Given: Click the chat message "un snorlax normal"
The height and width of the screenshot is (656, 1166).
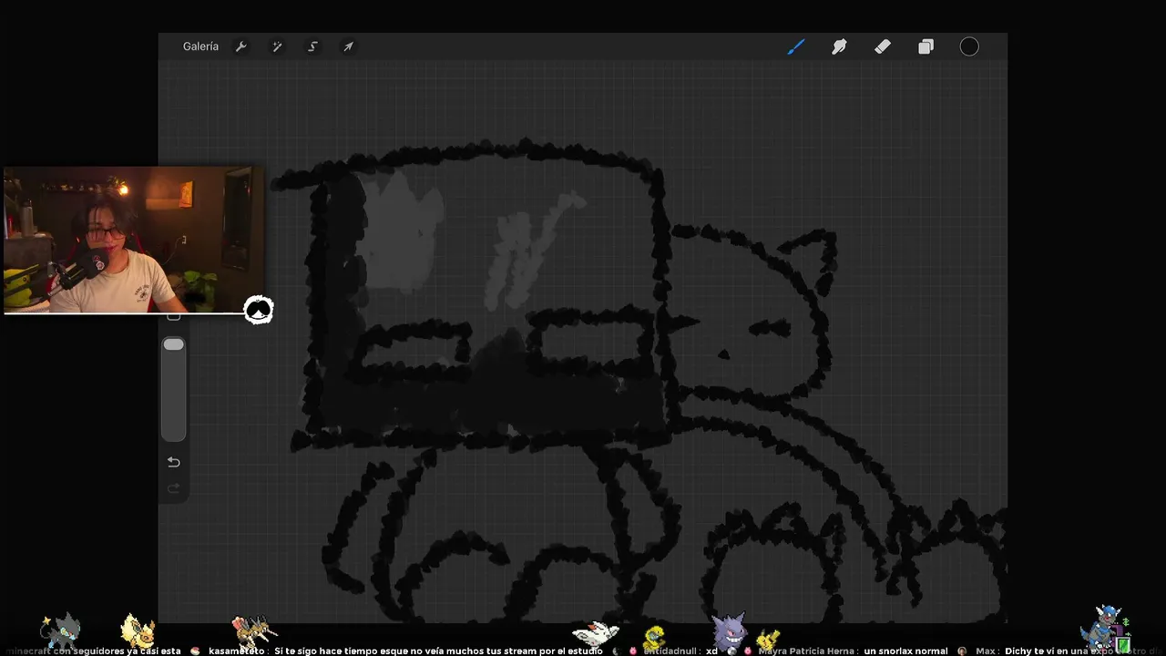Looking at the screenshot, I should (x=905, y=651).
